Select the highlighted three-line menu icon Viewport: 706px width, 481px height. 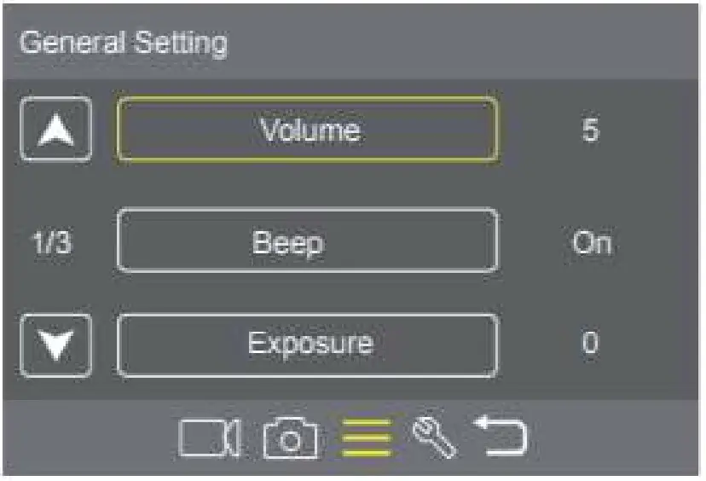[x=367, y=437]
